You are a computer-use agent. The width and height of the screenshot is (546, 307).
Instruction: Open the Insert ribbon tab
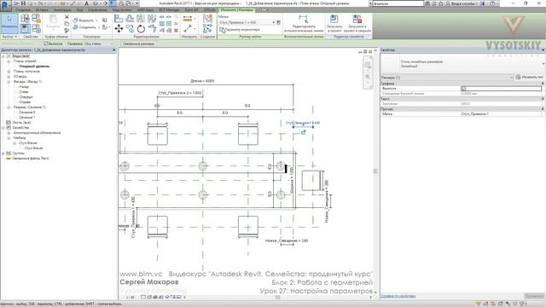[42, 10]
